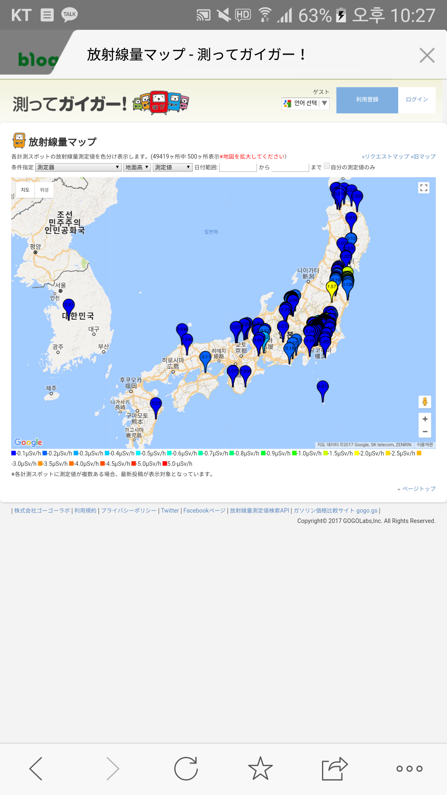Tap the green blog logo
The width and height of the screenshot is (447, 795).
coord(37,60)
